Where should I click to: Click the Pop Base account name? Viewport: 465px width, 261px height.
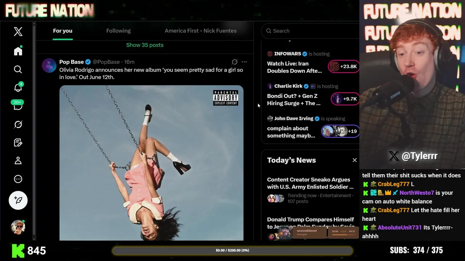click(72, 62)
